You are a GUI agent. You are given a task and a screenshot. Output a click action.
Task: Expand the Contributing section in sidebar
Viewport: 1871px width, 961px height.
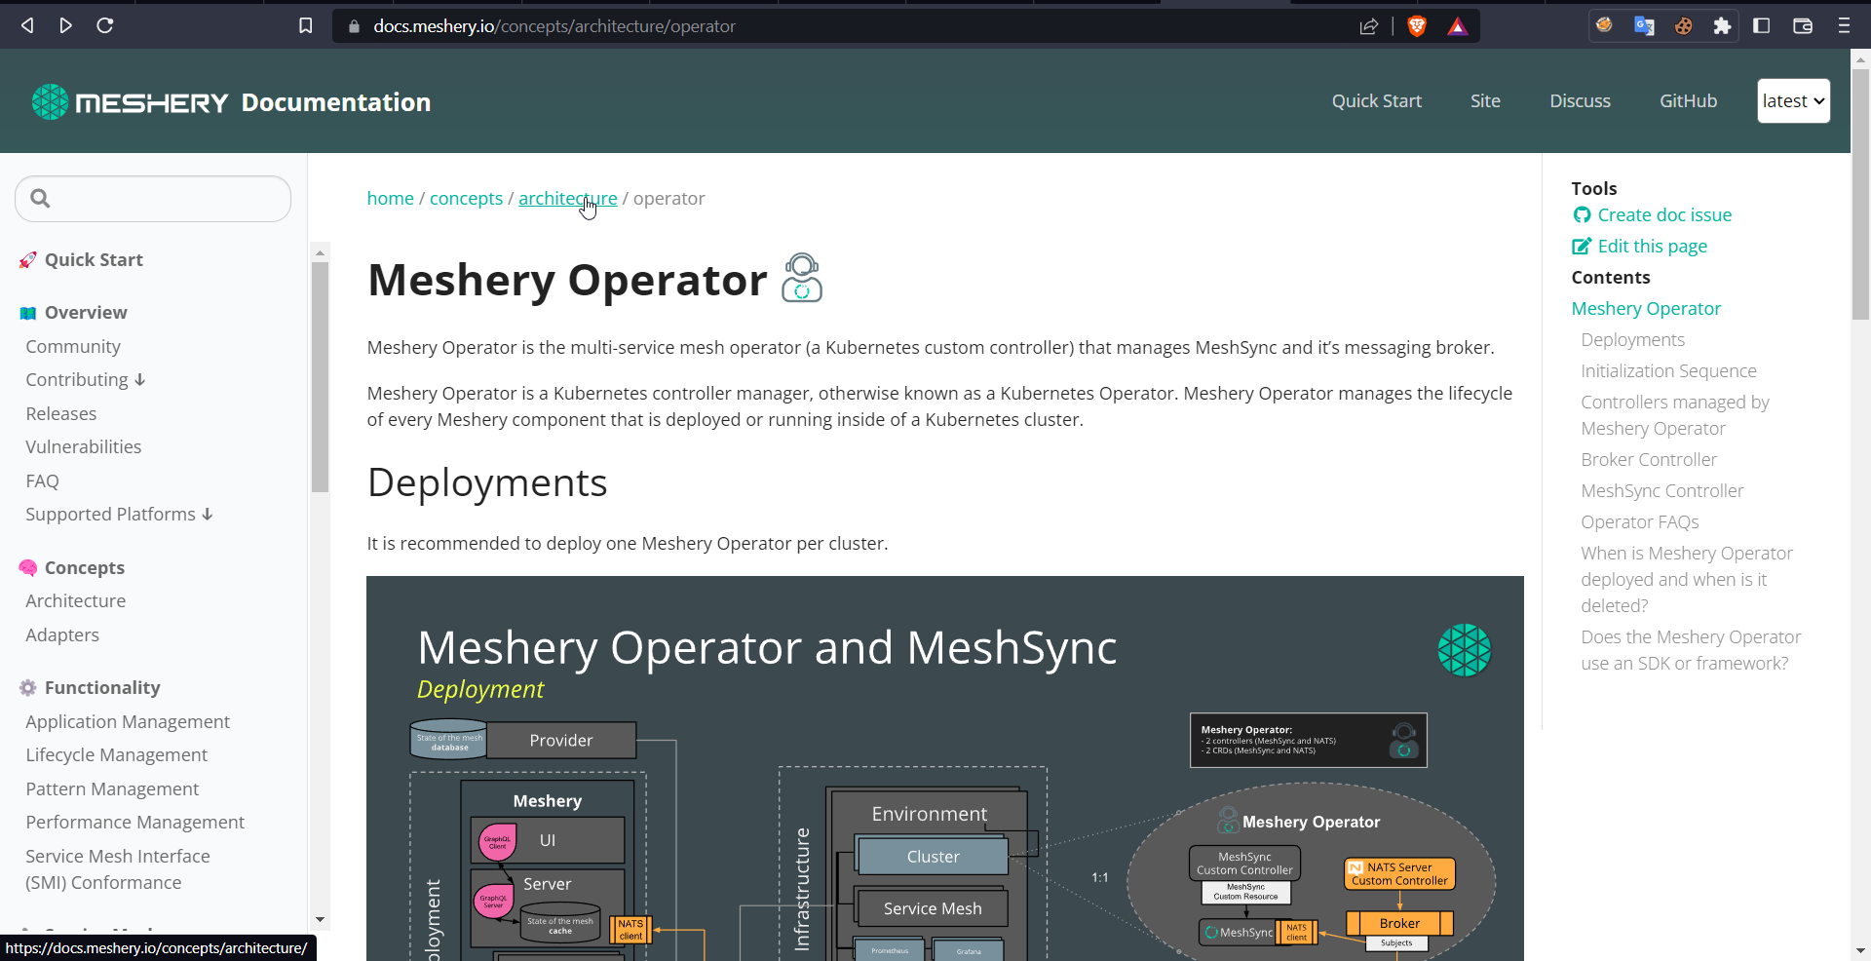coord(140,379)
